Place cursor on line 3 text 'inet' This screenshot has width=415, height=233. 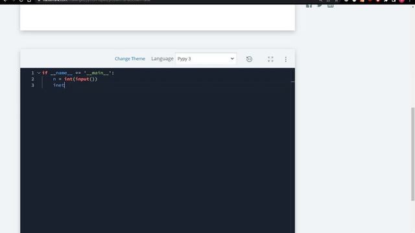click(x=59, y=85)
